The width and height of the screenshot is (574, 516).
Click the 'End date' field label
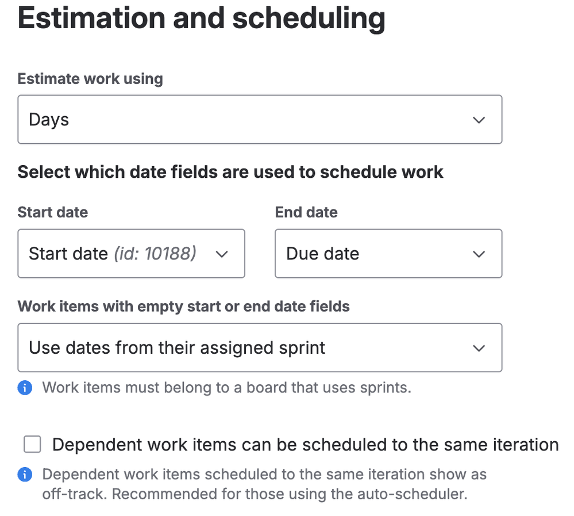pos(306,212)
